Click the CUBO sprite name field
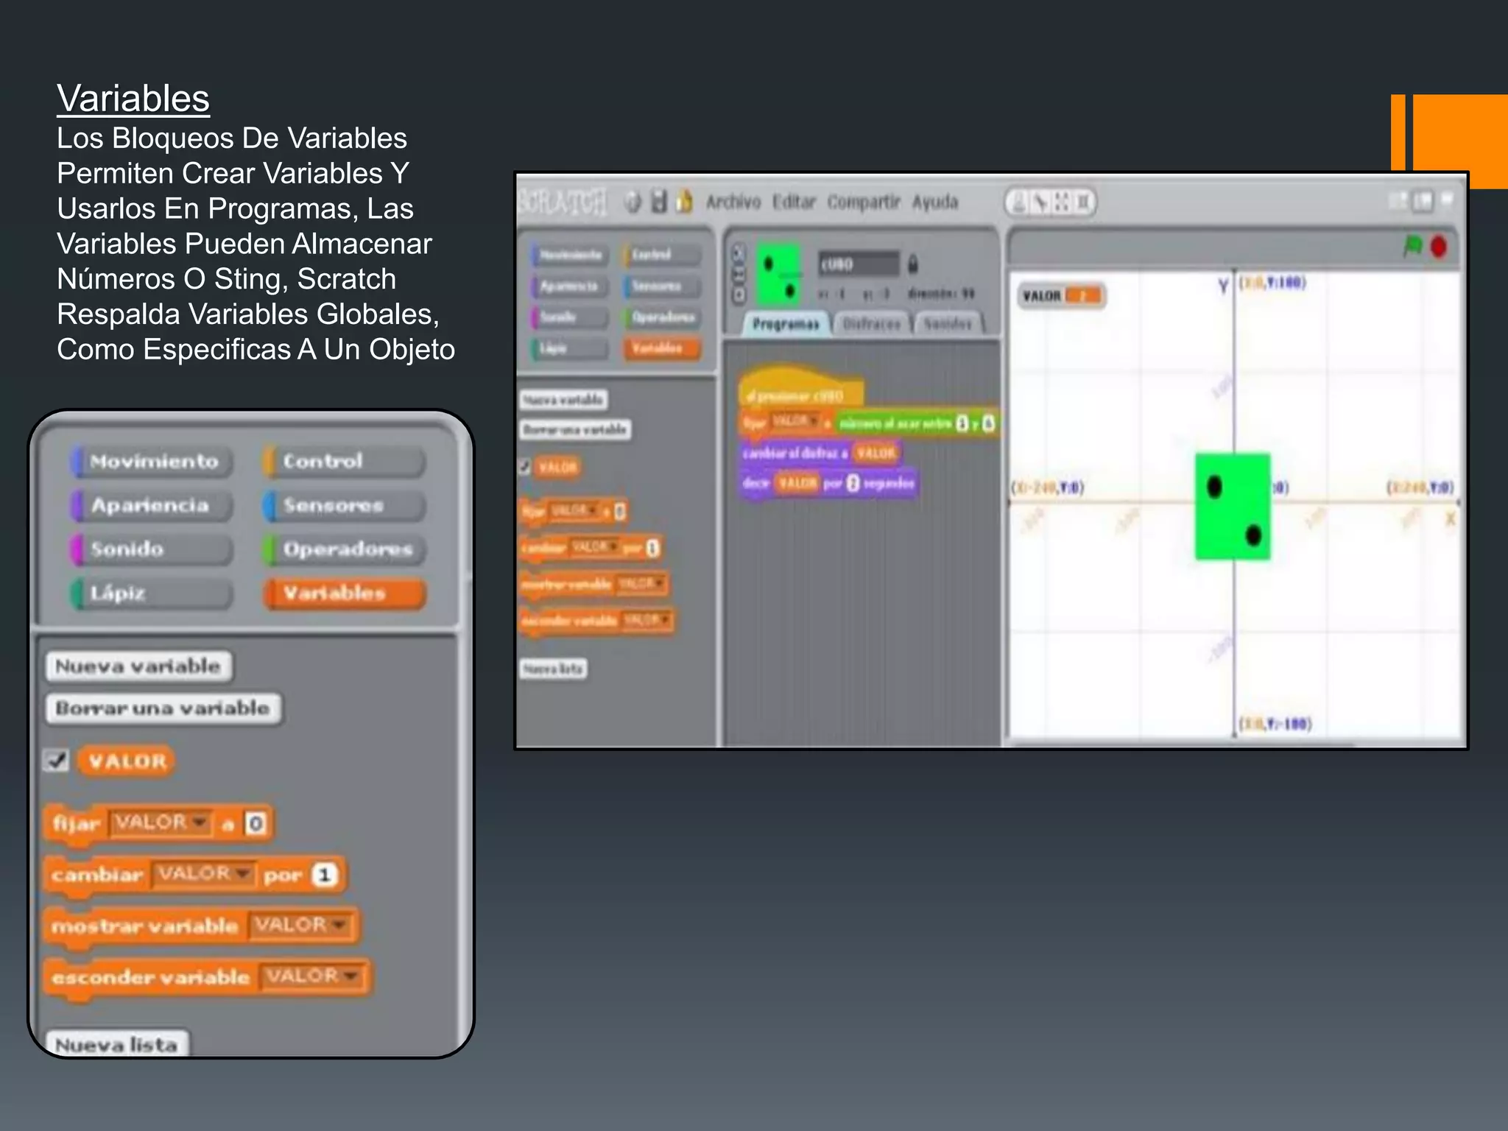Viewport: 1508px width, 1131px height. tap(858, 264)
